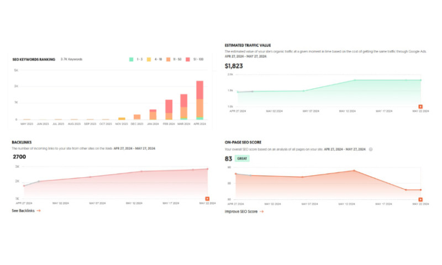Viewport: 442px width, 265px height.
Task: Click the arrow icon next to Improve SEO Score
Action: (x=261, y=211)
